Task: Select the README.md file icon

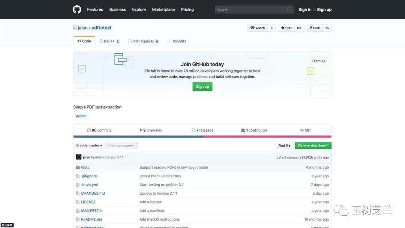Action: [78, 219]
